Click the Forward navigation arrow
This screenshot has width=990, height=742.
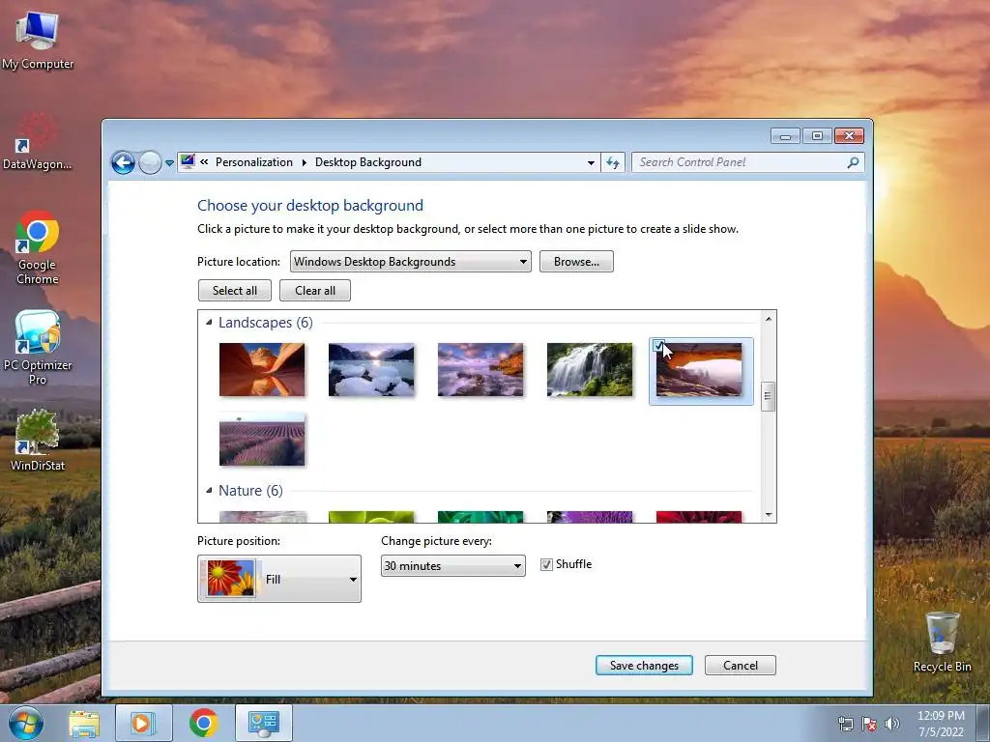click(x=150, y=162)
